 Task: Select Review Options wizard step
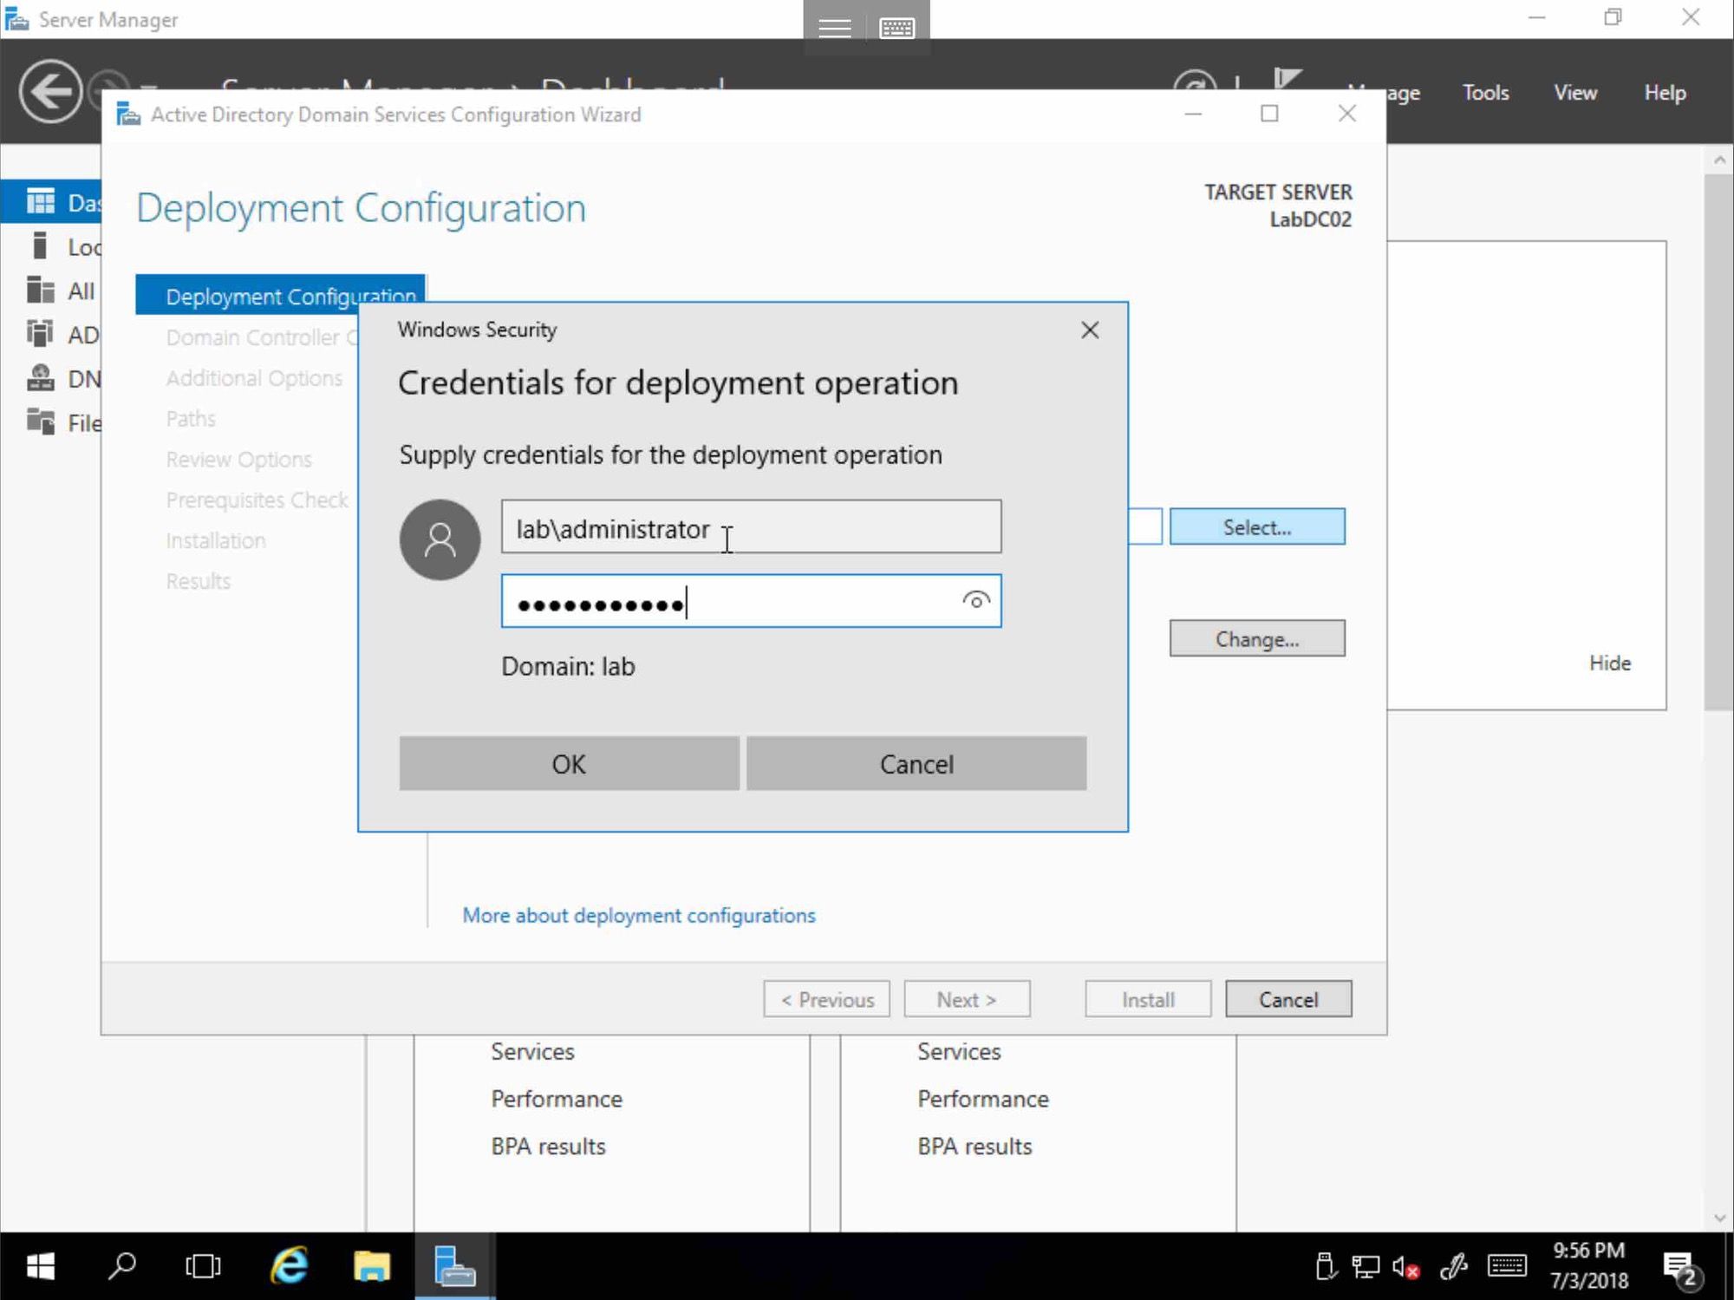tap(238, 460)
